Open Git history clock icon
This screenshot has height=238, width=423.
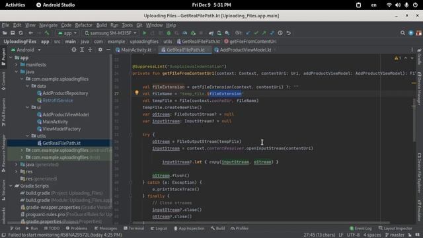click(280, 33)
